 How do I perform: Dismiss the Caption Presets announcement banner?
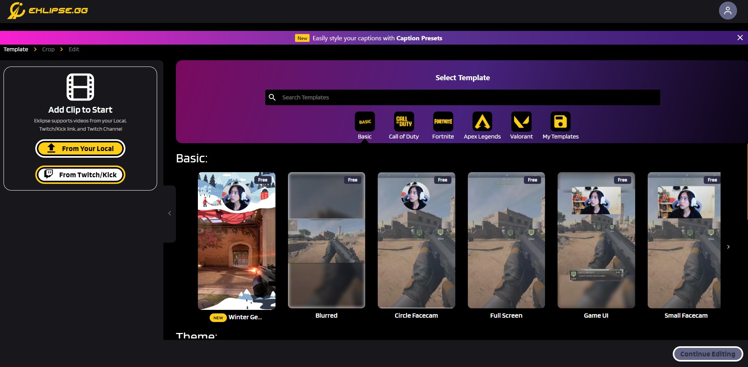[740, 38]
